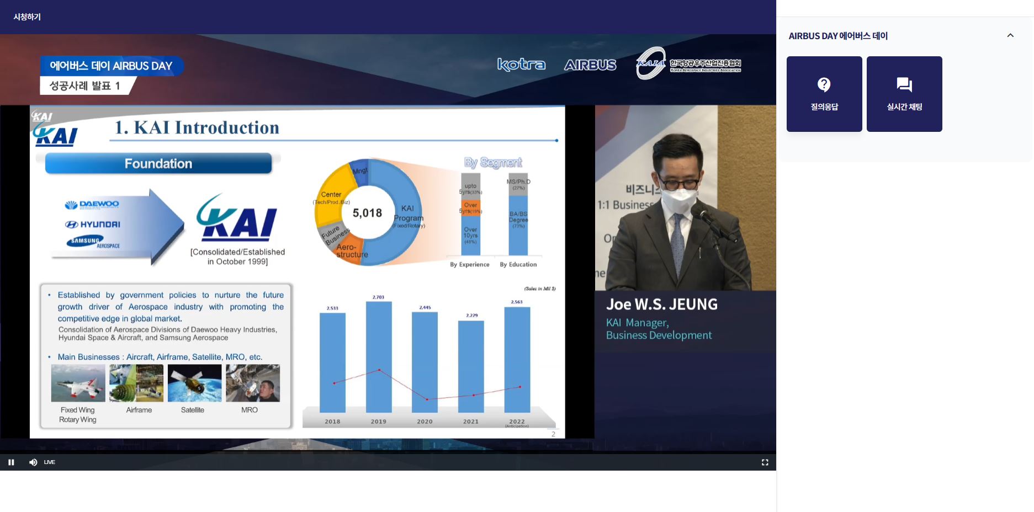Click the LIVE indicator label
Image resolution: width=1034 pixels, height=512 pixels.
(50, 462)
